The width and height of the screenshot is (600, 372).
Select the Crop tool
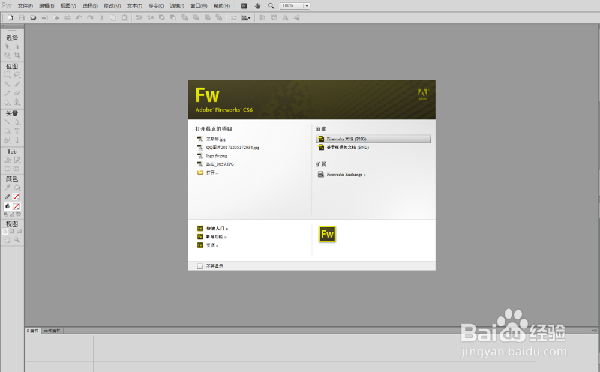pos(17,55)
